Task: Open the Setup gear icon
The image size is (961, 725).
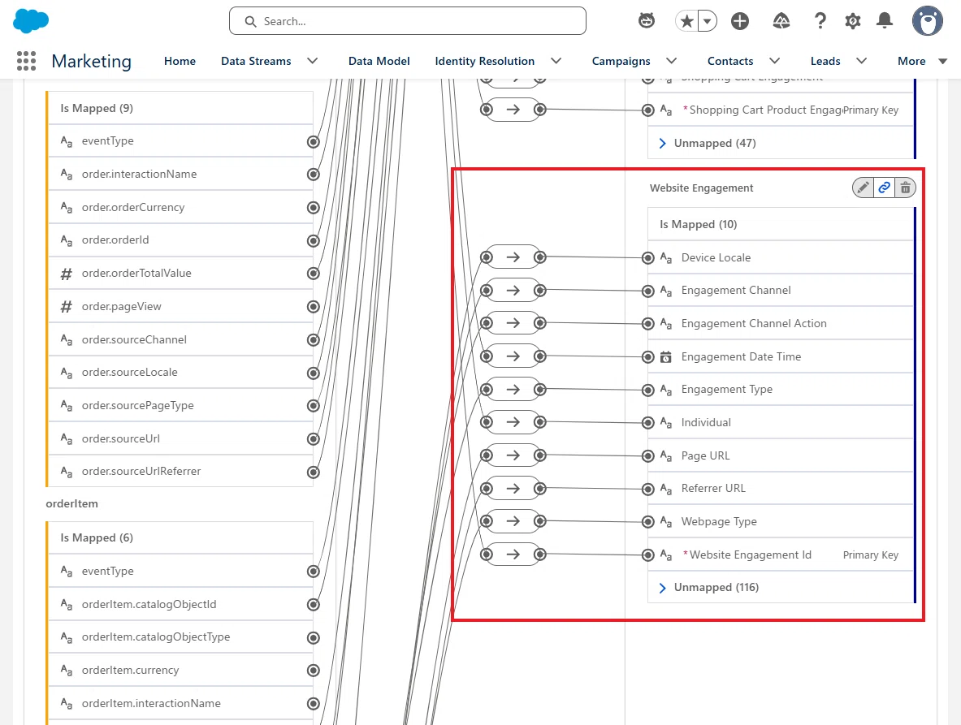Action: (852, 21)
